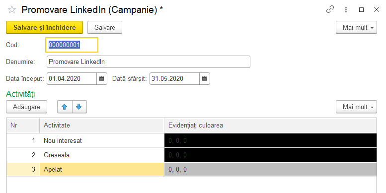Image resolution: width=386 pixels, height=193 pixels.
Task: Click the gray color cell for Apelat
Action: (270, 169)
